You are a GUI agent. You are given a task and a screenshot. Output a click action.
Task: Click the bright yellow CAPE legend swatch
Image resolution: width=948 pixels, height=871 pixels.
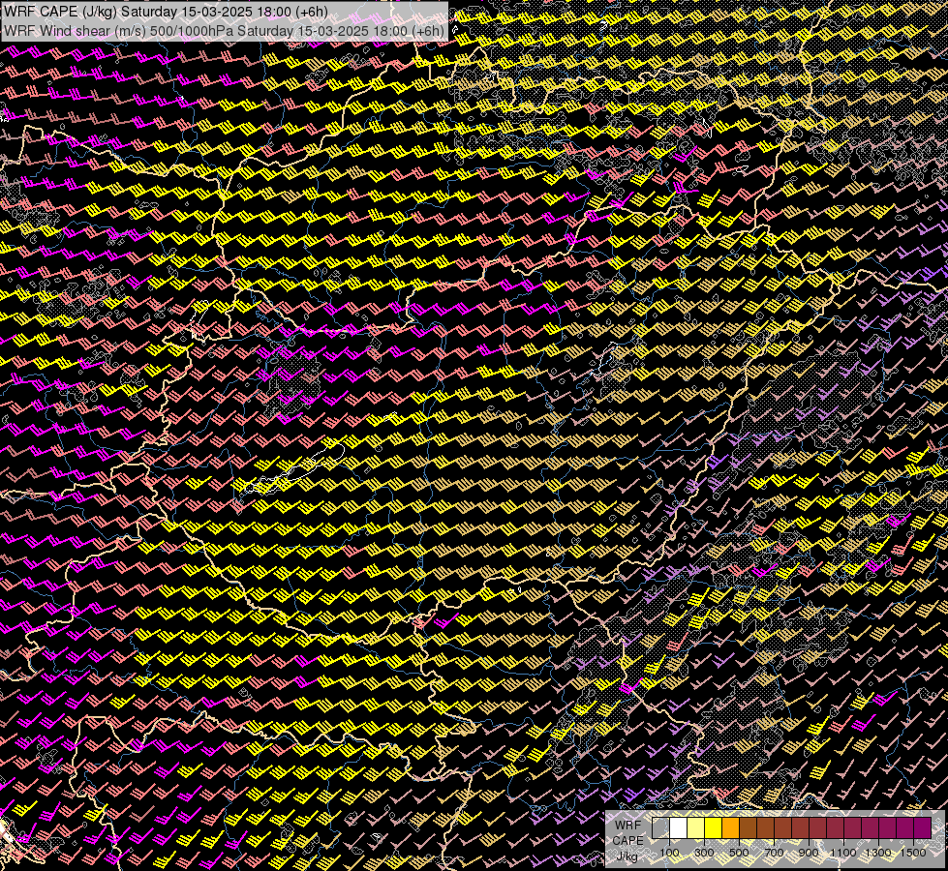[x=714, y=827]
